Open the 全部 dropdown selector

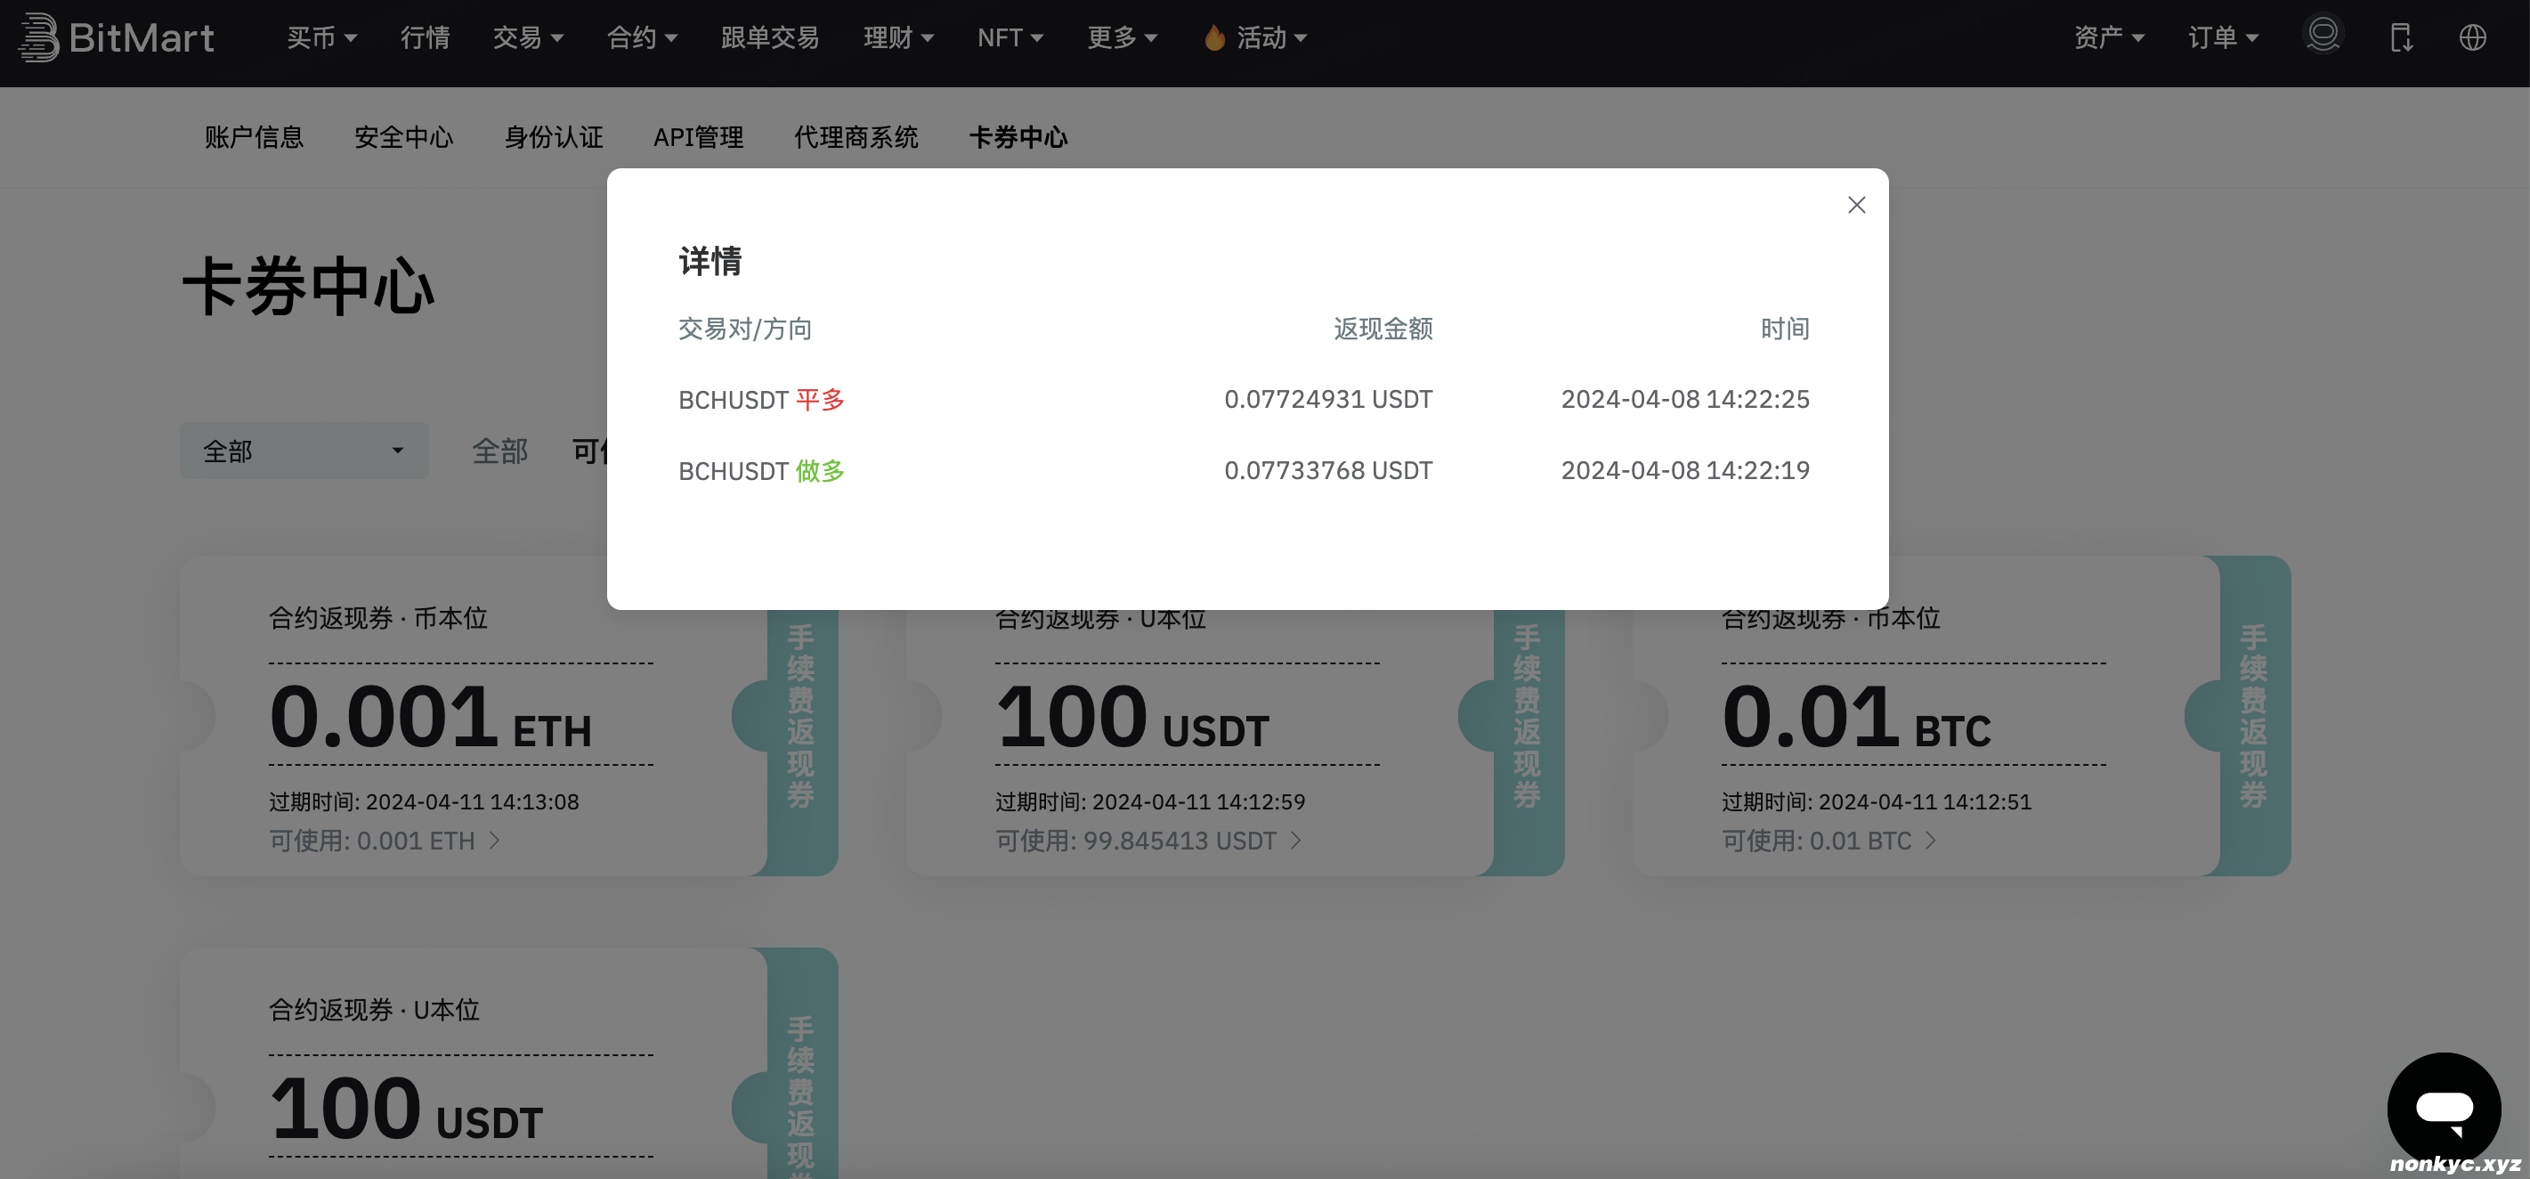pos(304,450)
